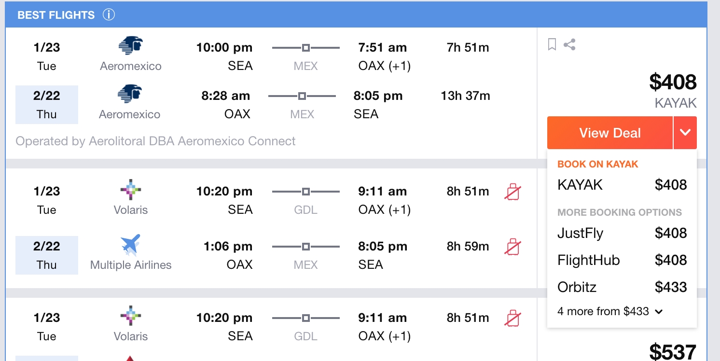Click the Best Flights info icon

109,14
